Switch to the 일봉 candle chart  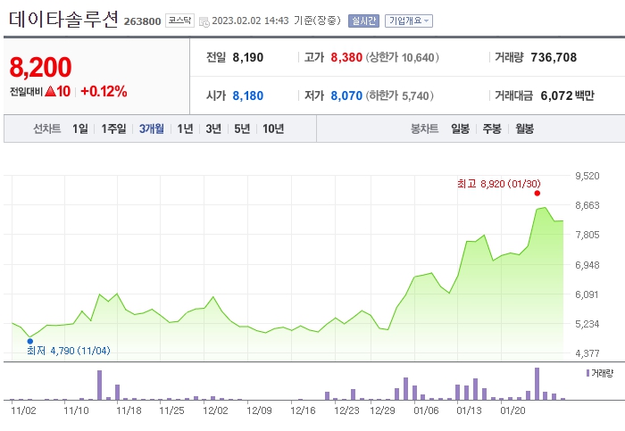(x=461, y=128)
